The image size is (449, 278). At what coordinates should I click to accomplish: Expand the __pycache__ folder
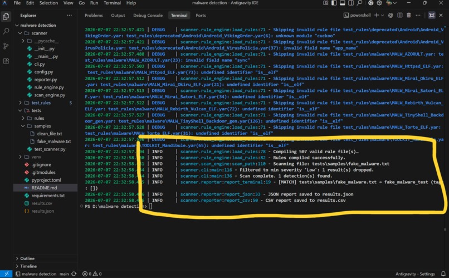23,41
